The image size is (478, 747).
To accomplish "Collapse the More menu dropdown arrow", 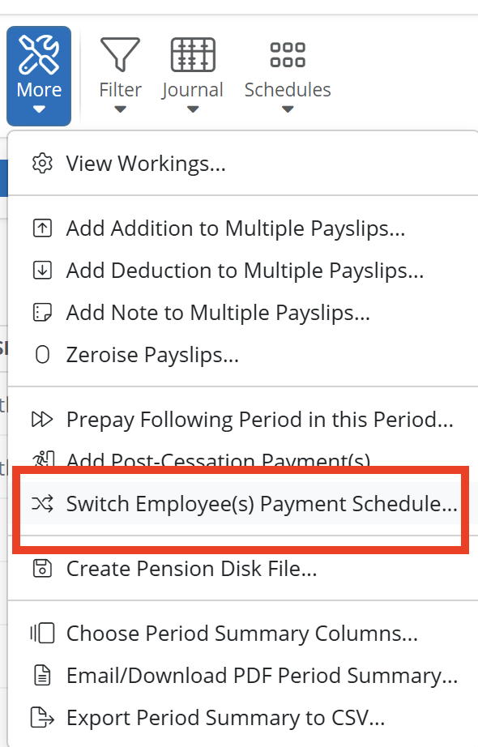I will click(39, 109).
